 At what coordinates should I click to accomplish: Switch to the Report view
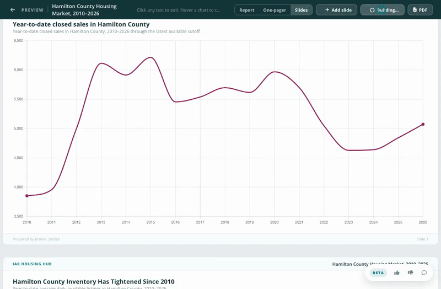246,10
